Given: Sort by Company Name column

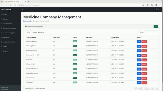Looking at the screenshot, I should coord(38,38).
